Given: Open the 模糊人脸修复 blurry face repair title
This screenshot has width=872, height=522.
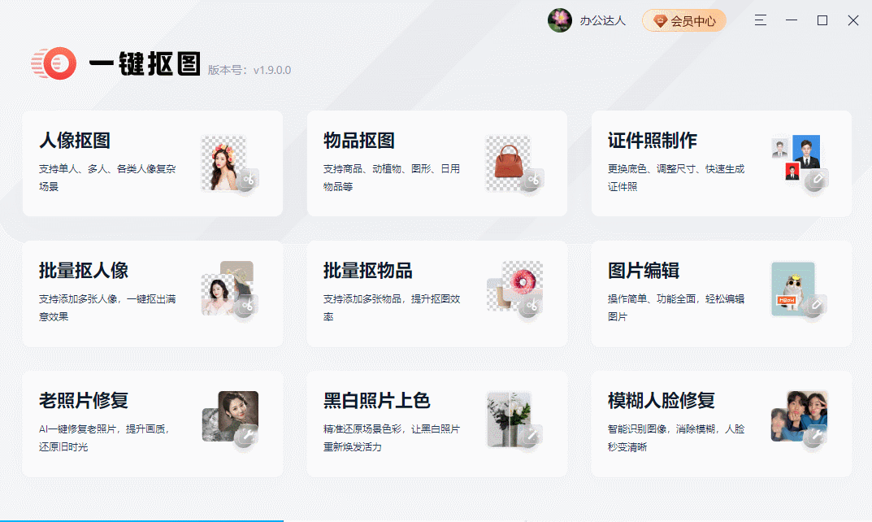Looking at the screenshot, I should [x=662, y=401].
